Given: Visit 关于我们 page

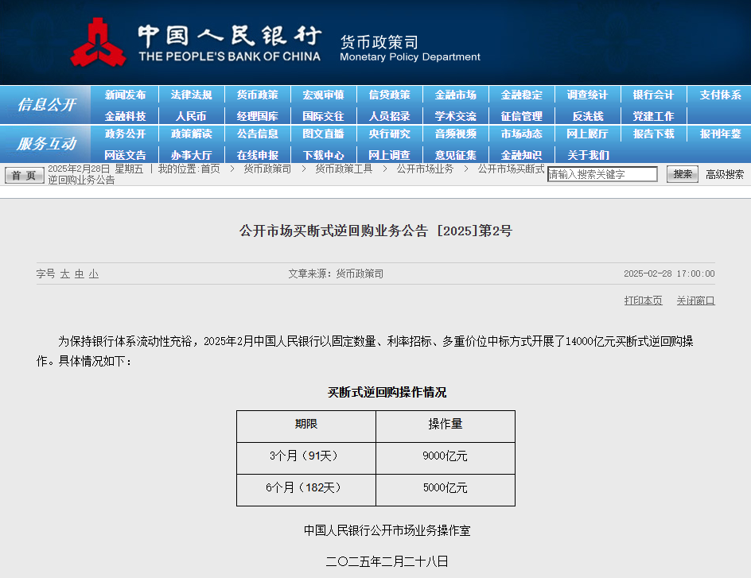Looking at the screenshot, I should pos(588,155).
